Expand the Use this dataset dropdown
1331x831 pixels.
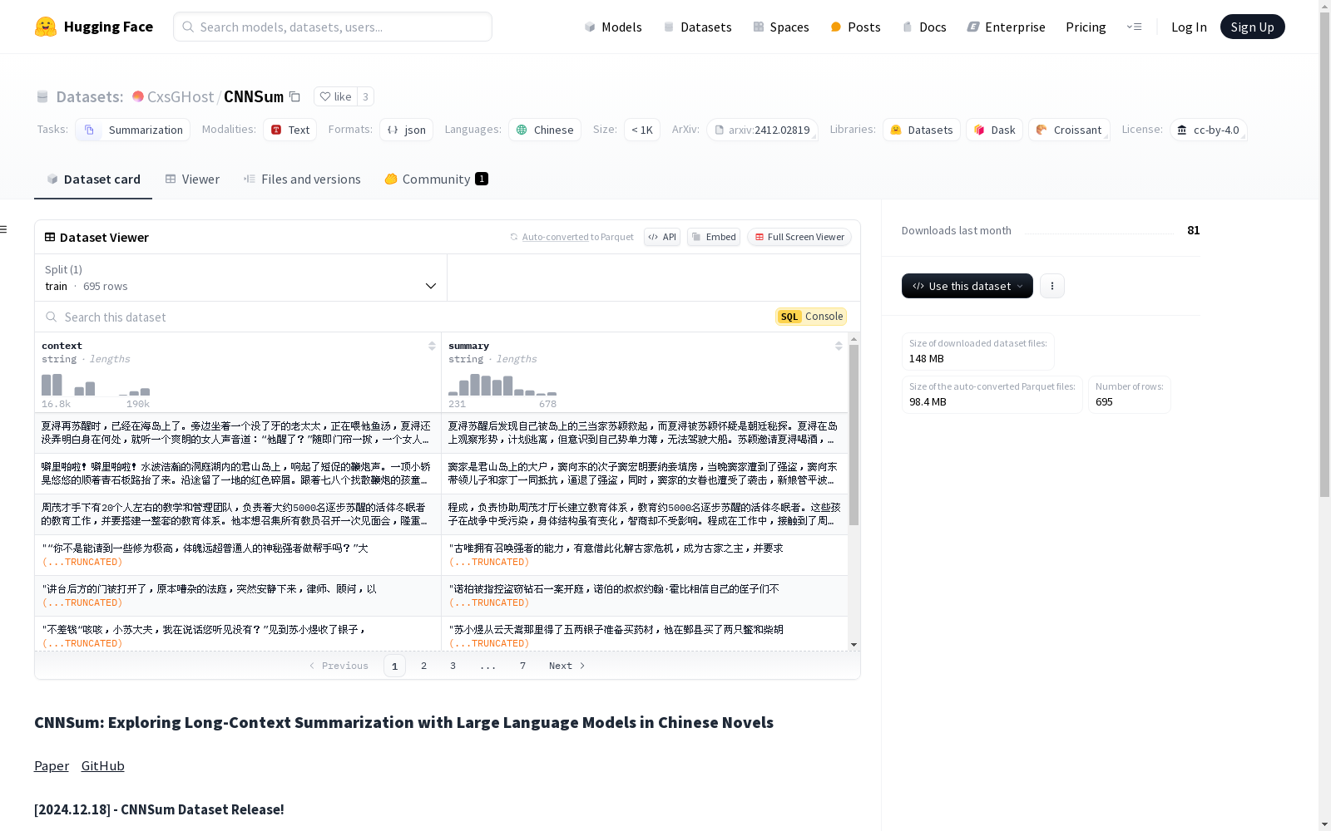click(x=967, y=286)
